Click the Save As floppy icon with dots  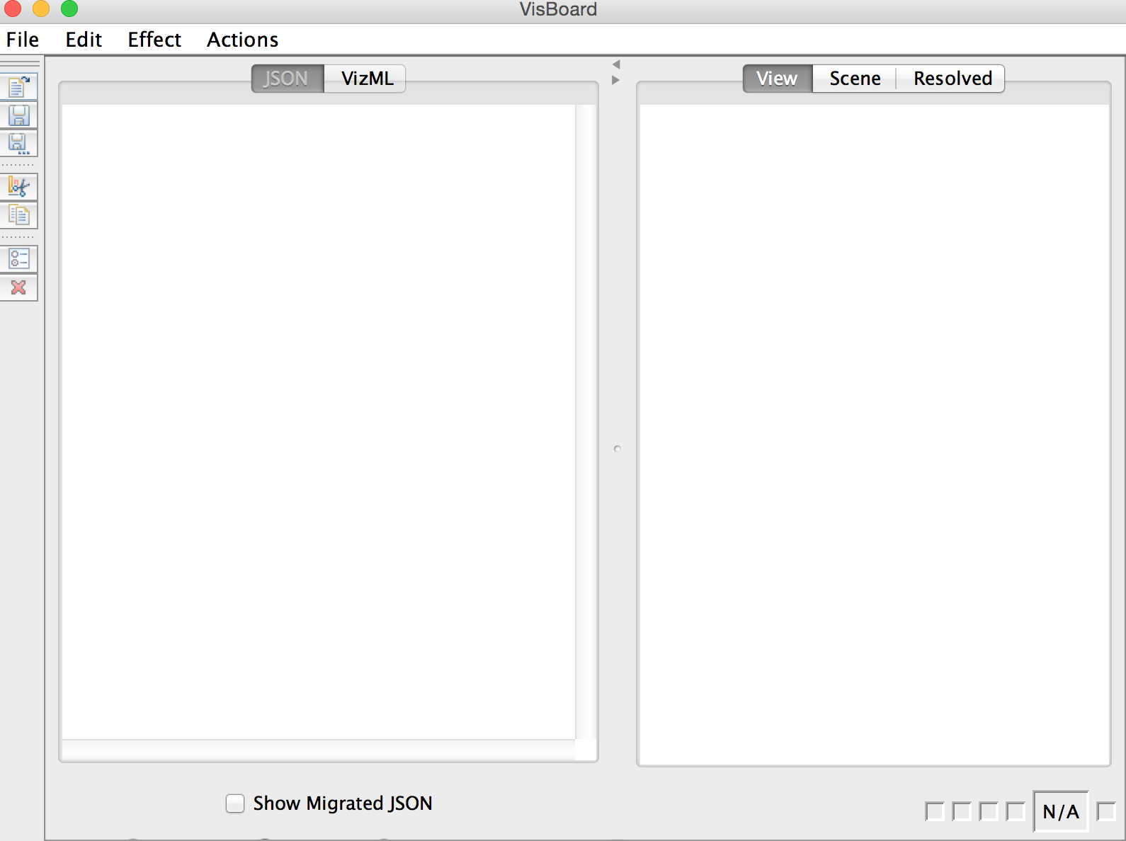click(18, 144)
